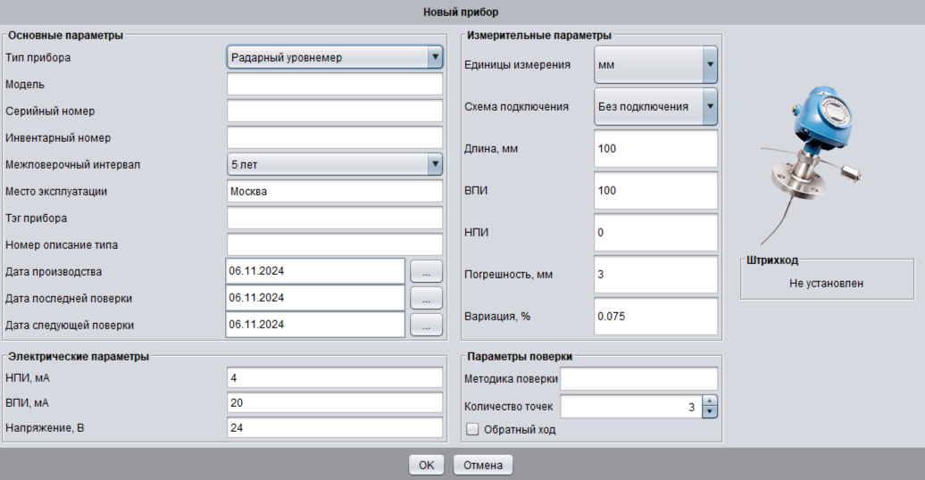925x480 pixels.
Task: Click into the Модель input field
Action: (335, 85)
